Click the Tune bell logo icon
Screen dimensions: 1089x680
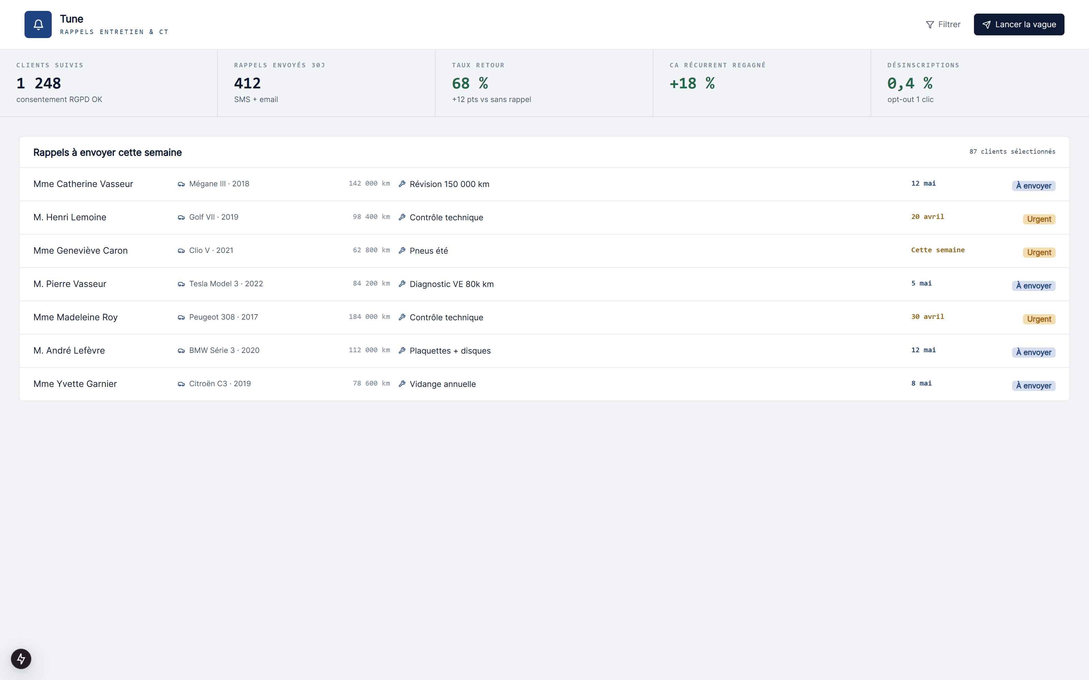coord(38,24)
